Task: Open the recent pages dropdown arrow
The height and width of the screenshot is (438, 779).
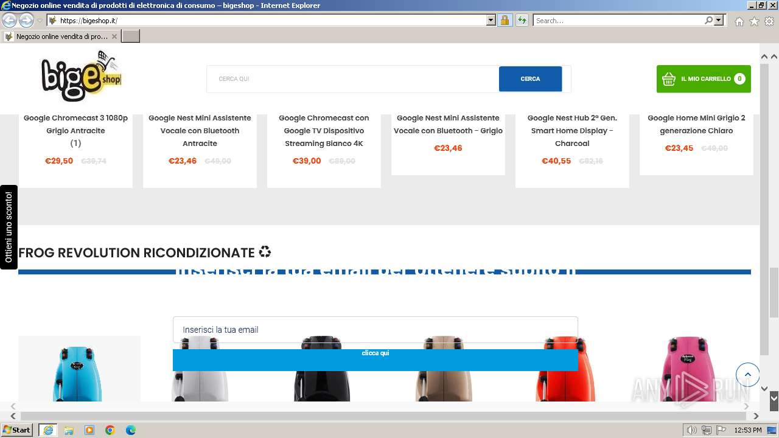Action: [40, 21]
